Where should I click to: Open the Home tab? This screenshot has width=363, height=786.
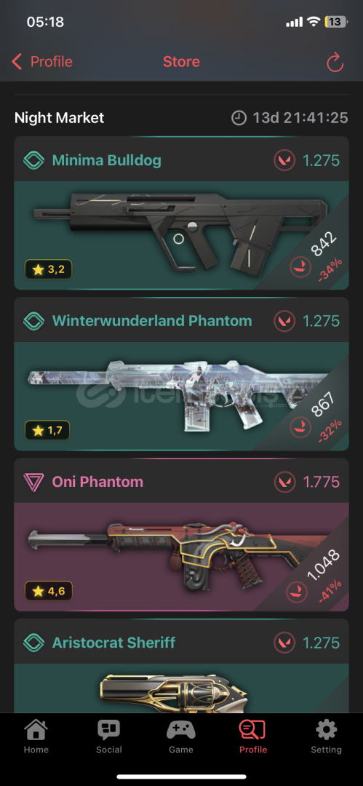pos(36,737)
